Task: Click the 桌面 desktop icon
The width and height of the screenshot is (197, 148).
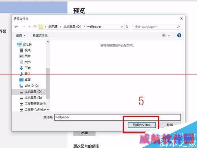Action: click(x=21, y=80)
